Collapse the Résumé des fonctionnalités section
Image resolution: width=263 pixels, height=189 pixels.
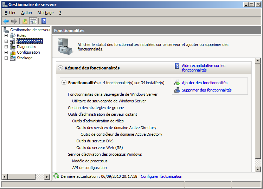(x=60, y=68)
